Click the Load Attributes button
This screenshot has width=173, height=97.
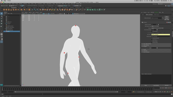tap(156, 85)
